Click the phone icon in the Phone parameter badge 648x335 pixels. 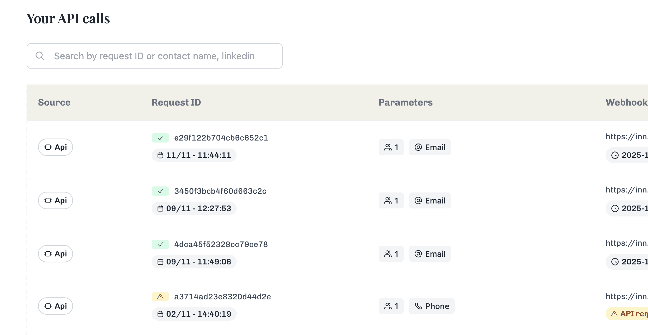419,306
